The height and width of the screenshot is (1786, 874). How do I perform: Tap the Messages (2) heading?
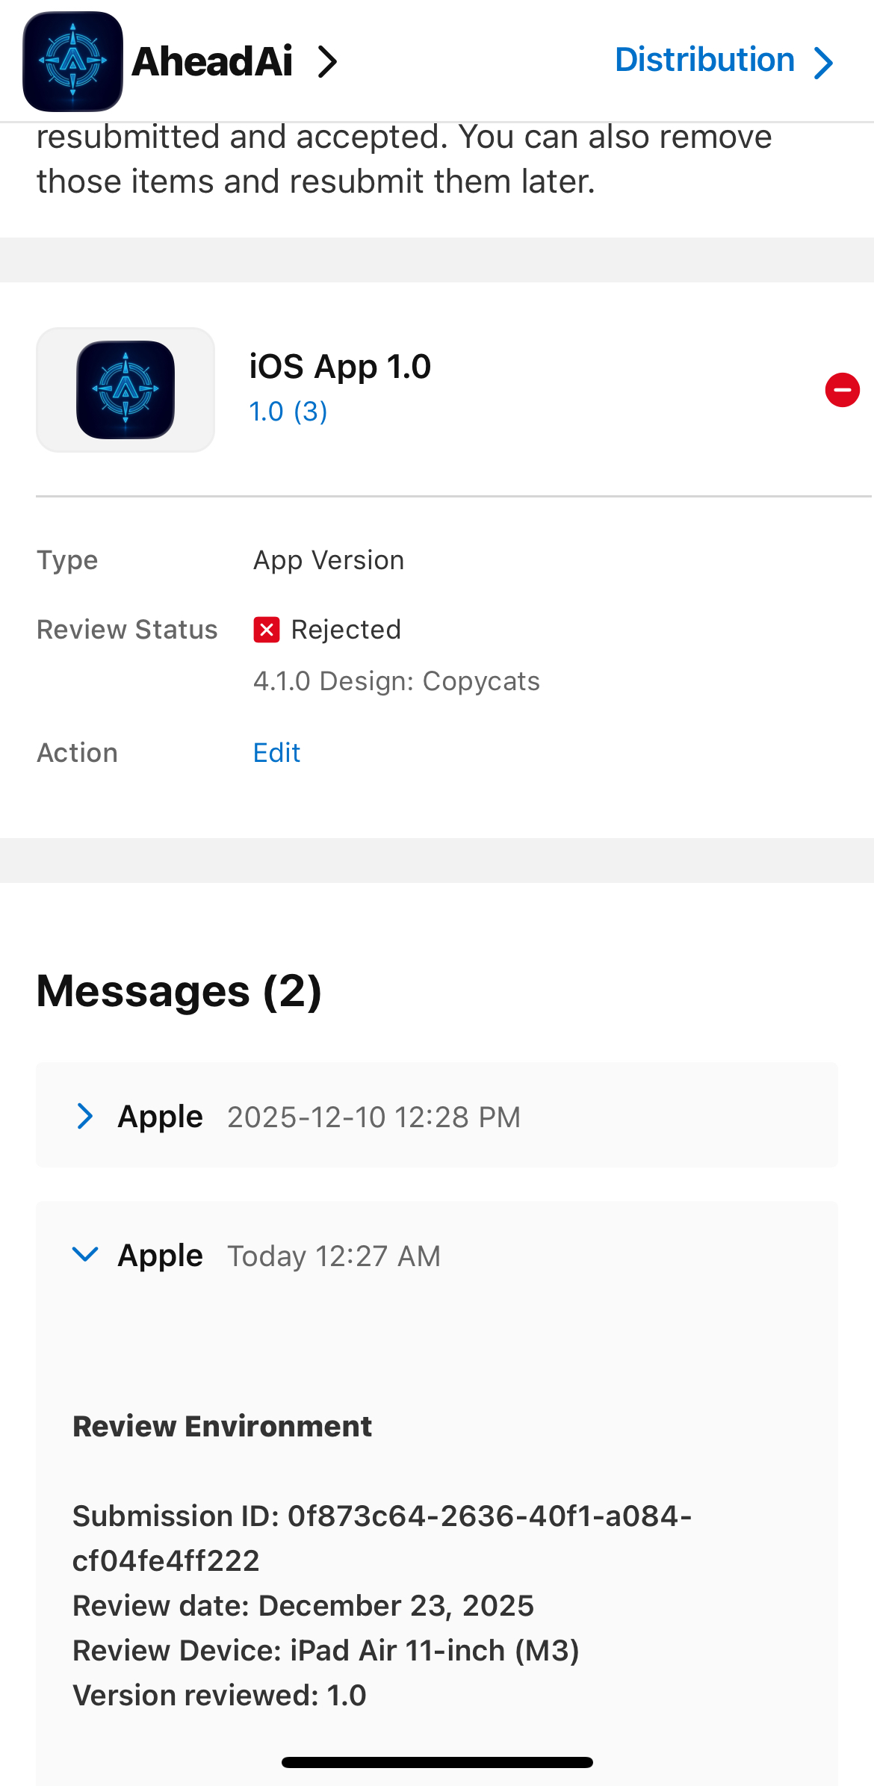[x=179, y=991]
